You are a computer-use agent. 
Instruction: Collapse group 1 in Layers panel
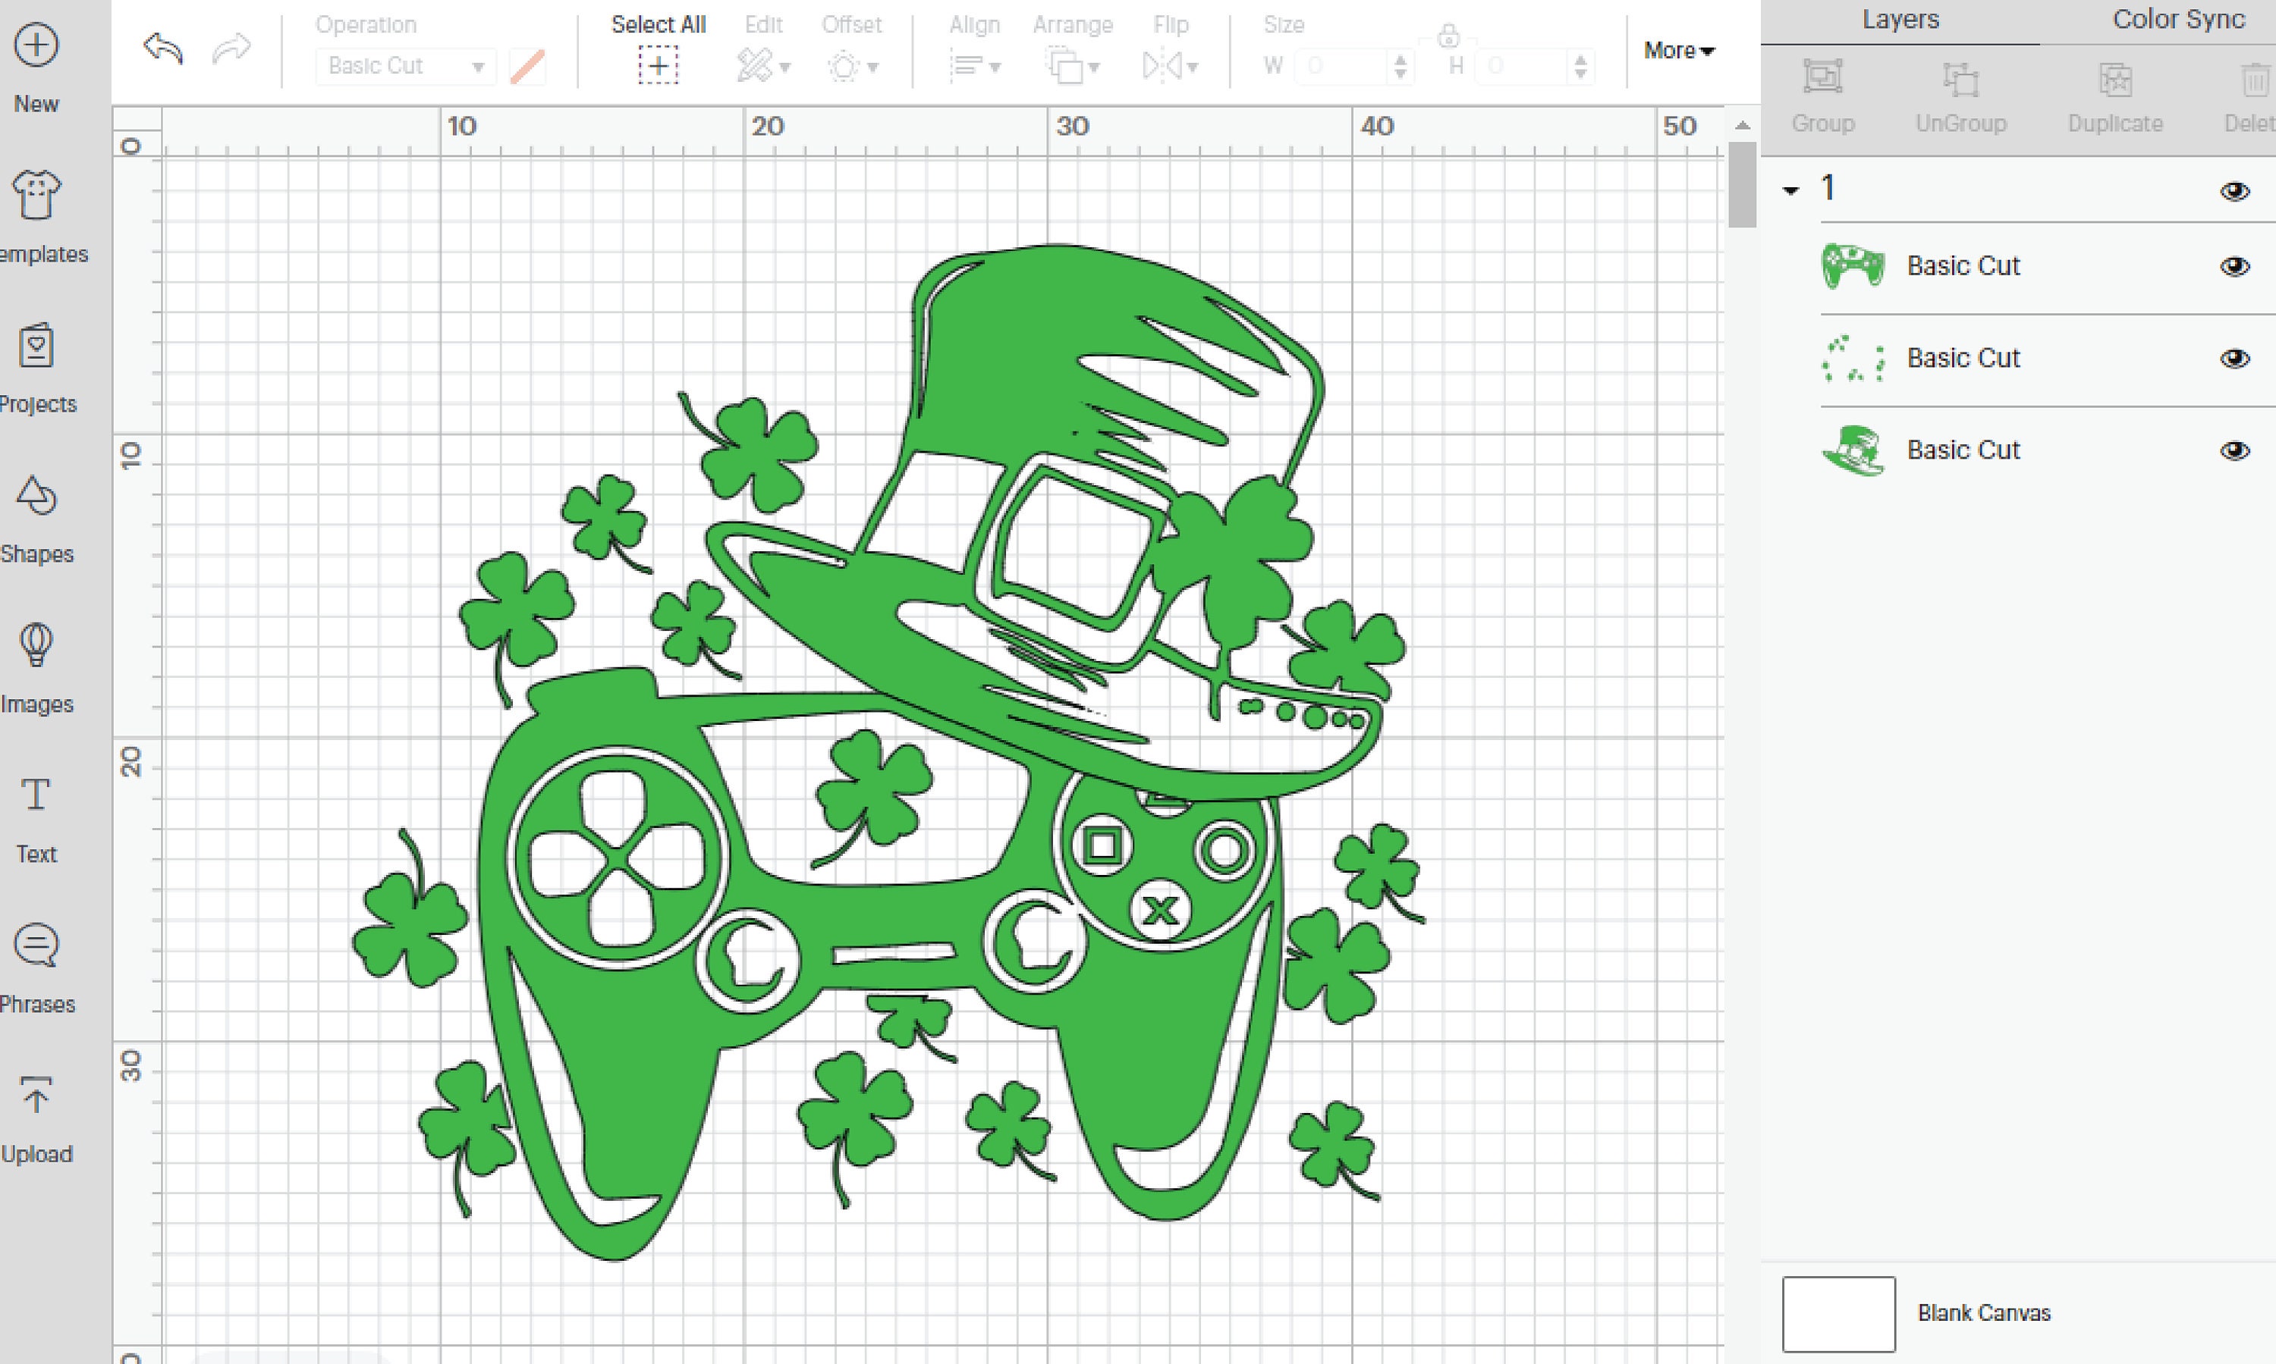click(1790, 190)
